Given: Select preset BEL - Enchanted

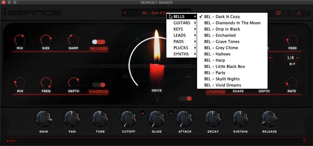Looking at the screenshot, I should point(232,35).
